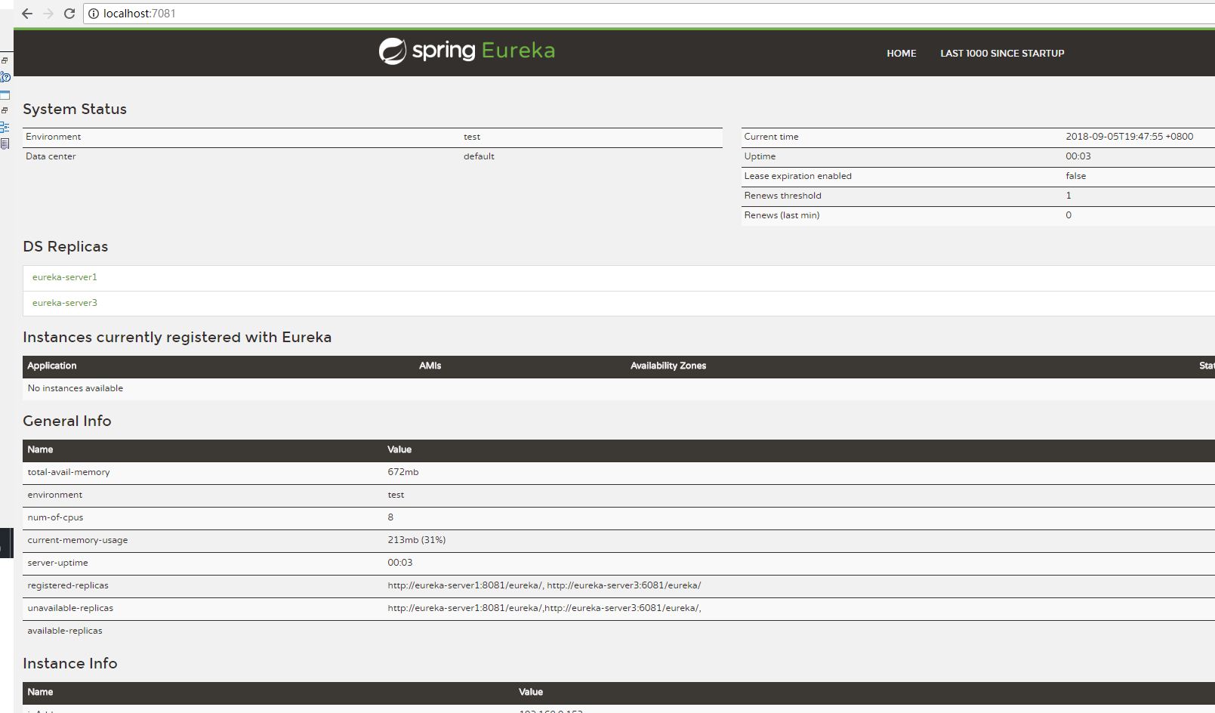Click the System Status heading
Viewport: 1215px width, 713px height.
[75, 109]
